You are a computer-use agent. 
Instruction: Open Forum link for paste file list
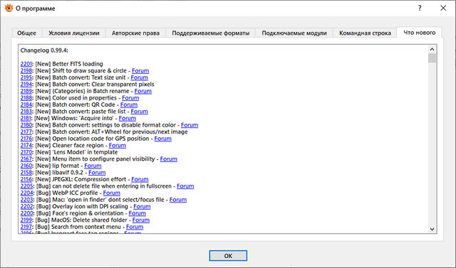pos(140,112)
